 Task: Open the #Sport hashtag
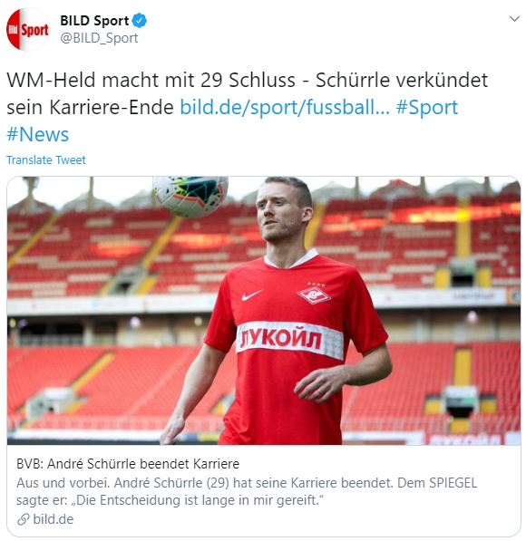point(427,107)
